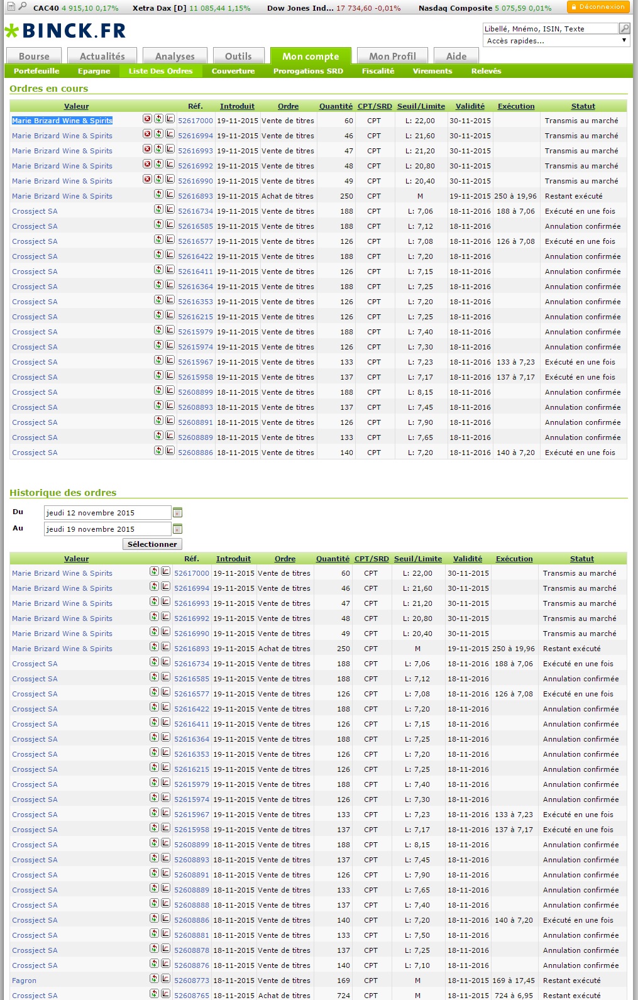The image size is (638, 1000).
Task: Click trade icon for order 52616893 in Ordres en cours
Action: click(158, 194)
